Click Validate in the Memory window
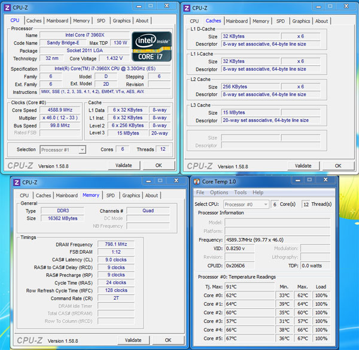This screenshot has width=359, height=350. 133,340
